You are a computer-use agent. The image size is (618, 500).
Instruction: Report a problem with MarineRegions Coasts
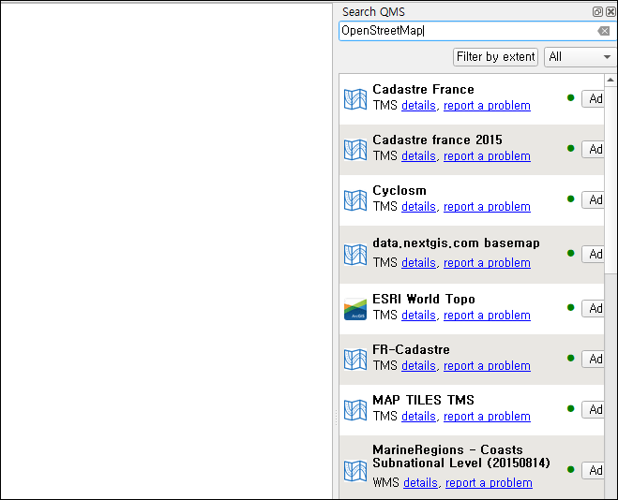pyautogui.click(x=490, y=483)
